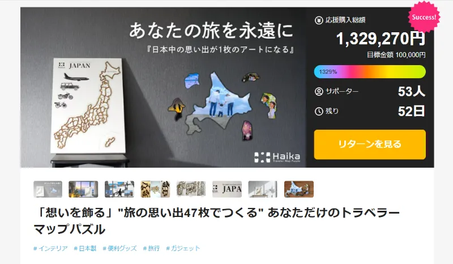Click the Haika logo on banner

click(x=277, y=157)
